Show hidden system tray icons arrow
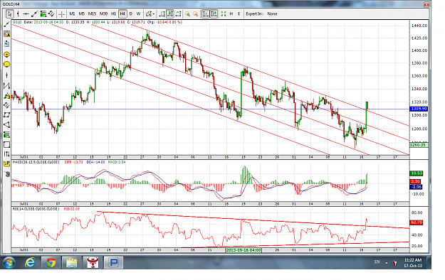The image size is (445, 280). 386,263
